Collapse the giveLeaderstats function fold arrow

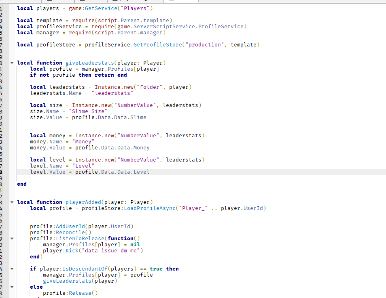12,63
